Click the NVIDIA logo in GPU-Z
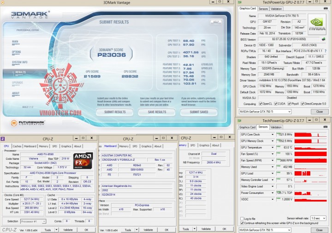 click(x=317, y=24)
